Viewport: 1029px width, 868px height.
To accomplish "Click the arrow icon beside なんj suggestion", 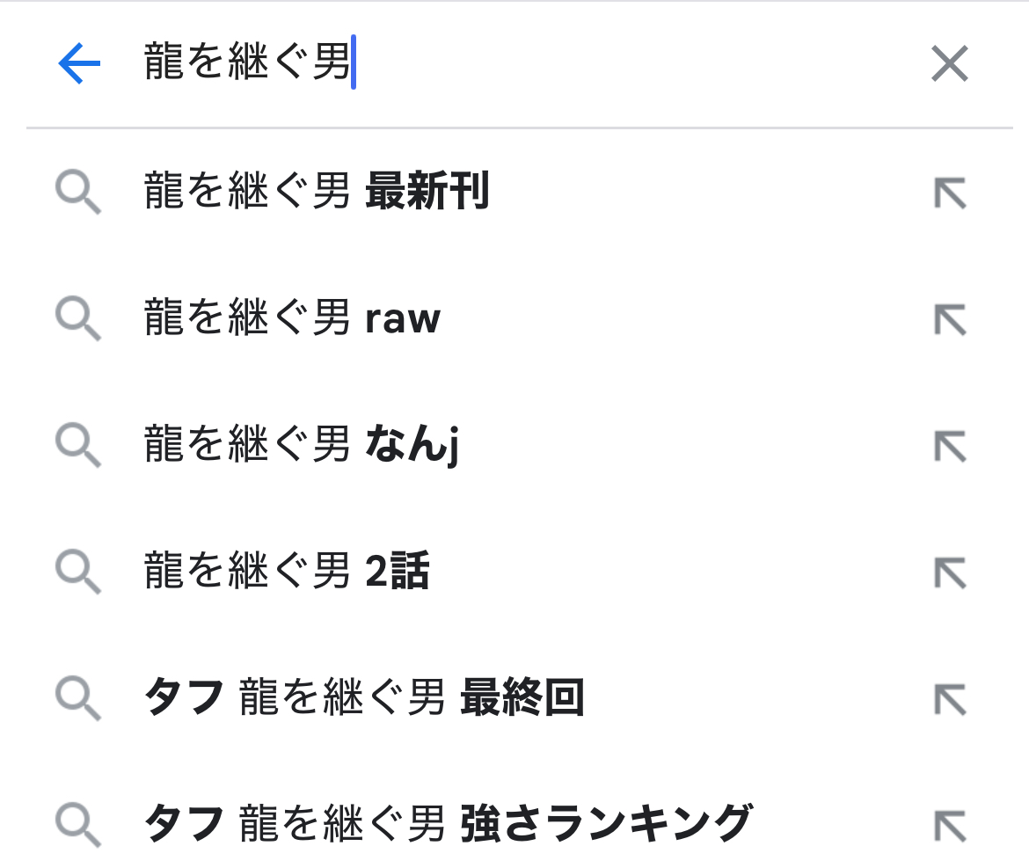I will (x=950, y=447).
